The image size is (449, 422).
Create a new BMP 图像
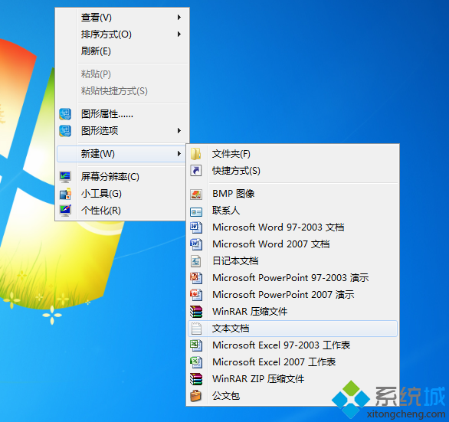293,194
